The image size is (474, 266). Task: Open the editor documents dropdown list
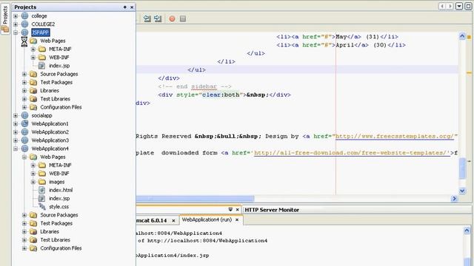pos(459,6)
